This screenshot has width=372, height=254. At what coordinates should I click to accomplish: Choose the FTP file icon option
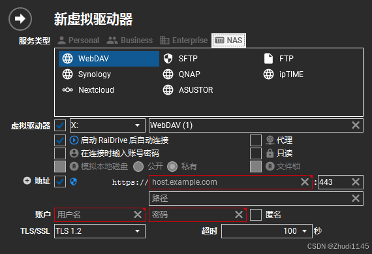coord(269,59)
